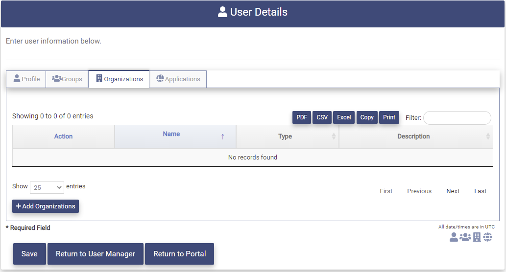Switch to the Groups tab
This screenshot has height=272, width=506.
67,79
